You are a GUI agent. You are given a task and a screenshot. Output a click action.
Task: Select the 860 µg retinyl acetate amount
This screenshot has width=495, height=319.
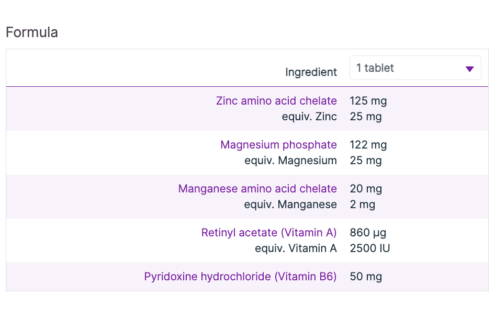368,233
